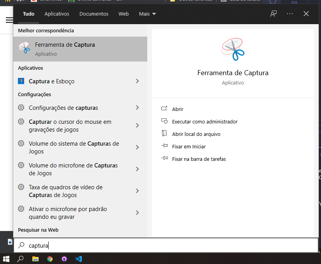Click the magnifier icon in search box
The image size is (321, 264).
pyautogui.click(x=21, y=245)
